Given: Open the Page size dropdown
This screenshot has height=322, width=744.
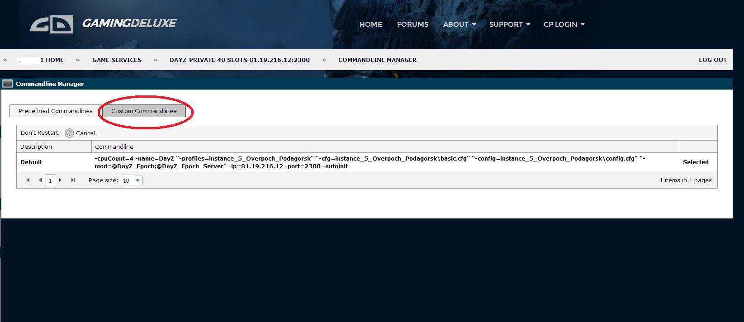Looking at the screenshot, I should (x=137, y=180).
